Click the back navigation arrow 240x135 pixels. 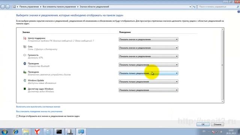[x=3, y=7]
